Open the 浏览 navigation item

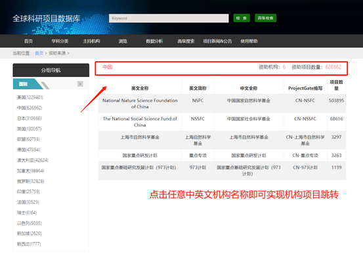123,41
